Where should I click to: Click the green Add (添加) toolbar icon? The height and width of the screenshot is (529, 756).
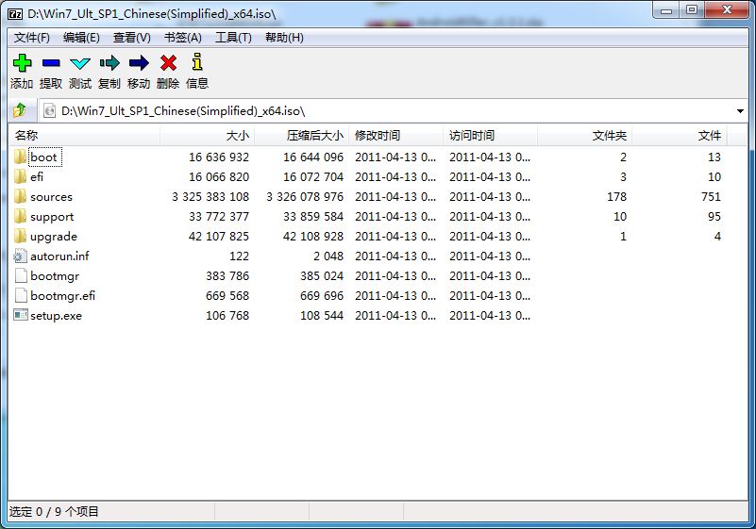click(x=22, y=63)
